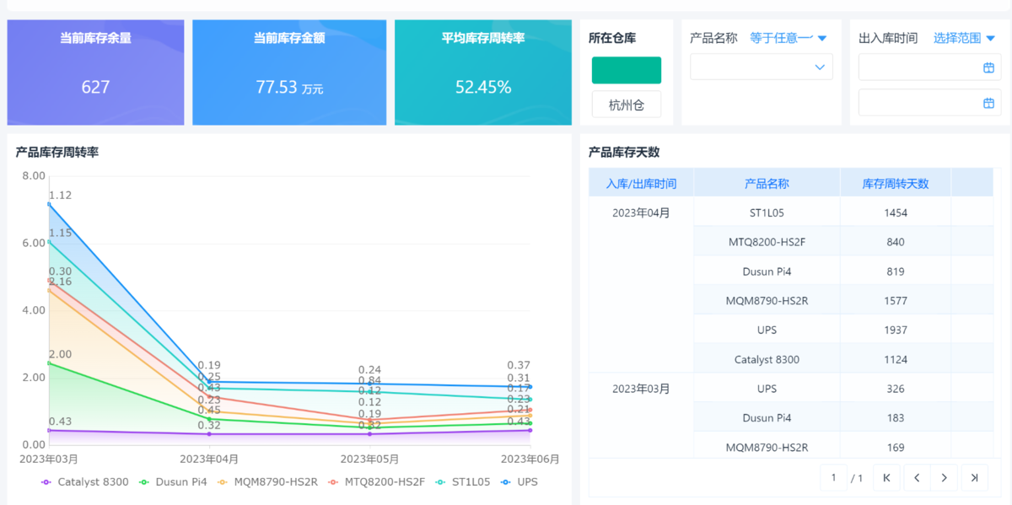1012x505 pixels.
Task: Click the 当前库存金额 77.53 万元 card
Action: 289,73
